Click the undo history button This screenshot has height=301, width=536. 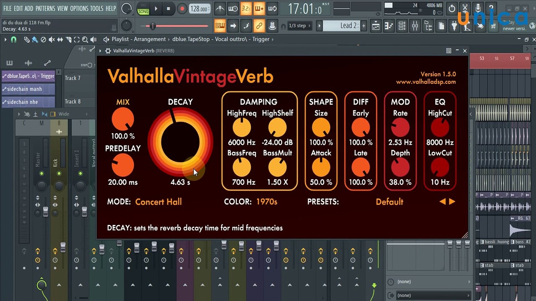pyautogui.click(x=452, y=8)
